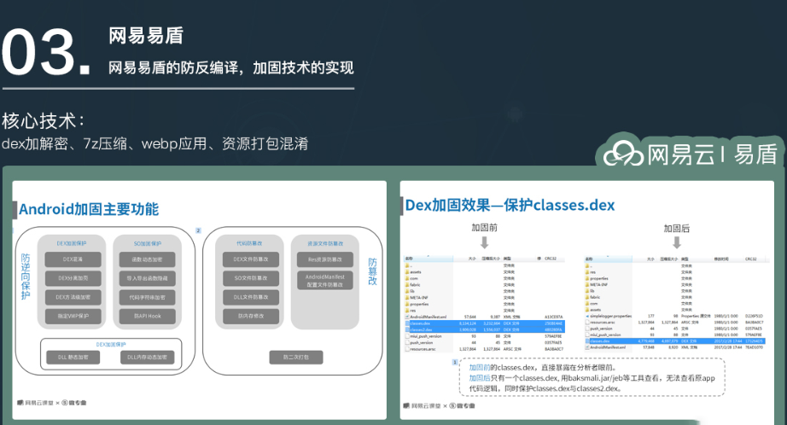This screenshot has height=425, width=787.
Task: Sort by CRC32 column in 加固后 list
Action: [x=751, y=259]
